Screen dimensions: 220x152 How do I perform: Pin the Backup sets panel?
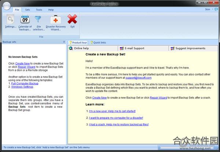pyautogui.click(x=64, y=42)
